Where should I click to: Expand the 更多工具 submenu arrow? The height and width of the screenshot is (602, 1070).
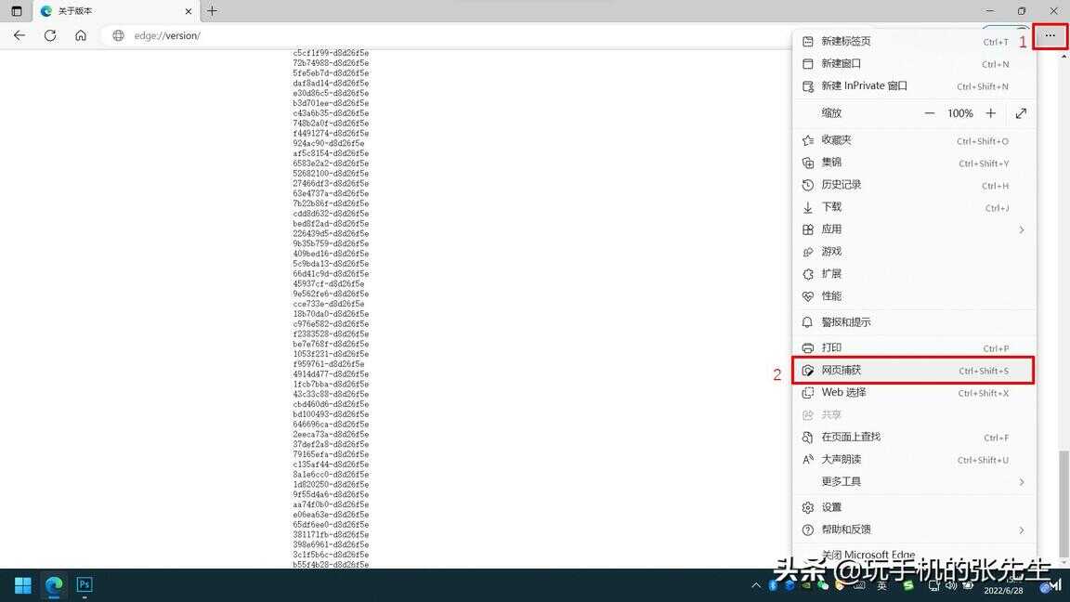point(1022,482)
